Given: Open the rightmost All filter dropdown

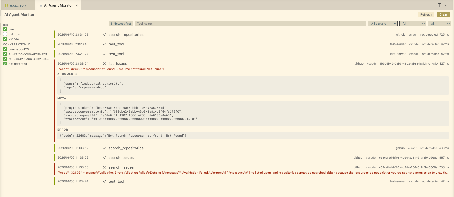Looking at the screenshot, I should tap(440, 24).
